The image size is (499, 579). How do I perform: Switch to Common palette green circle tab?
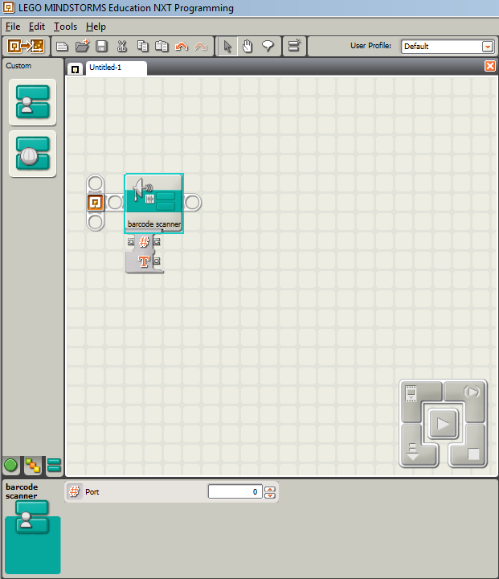[x=10, y=466]
